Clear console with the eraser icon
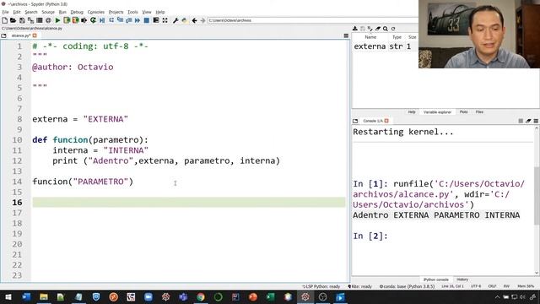 (528, 121)
